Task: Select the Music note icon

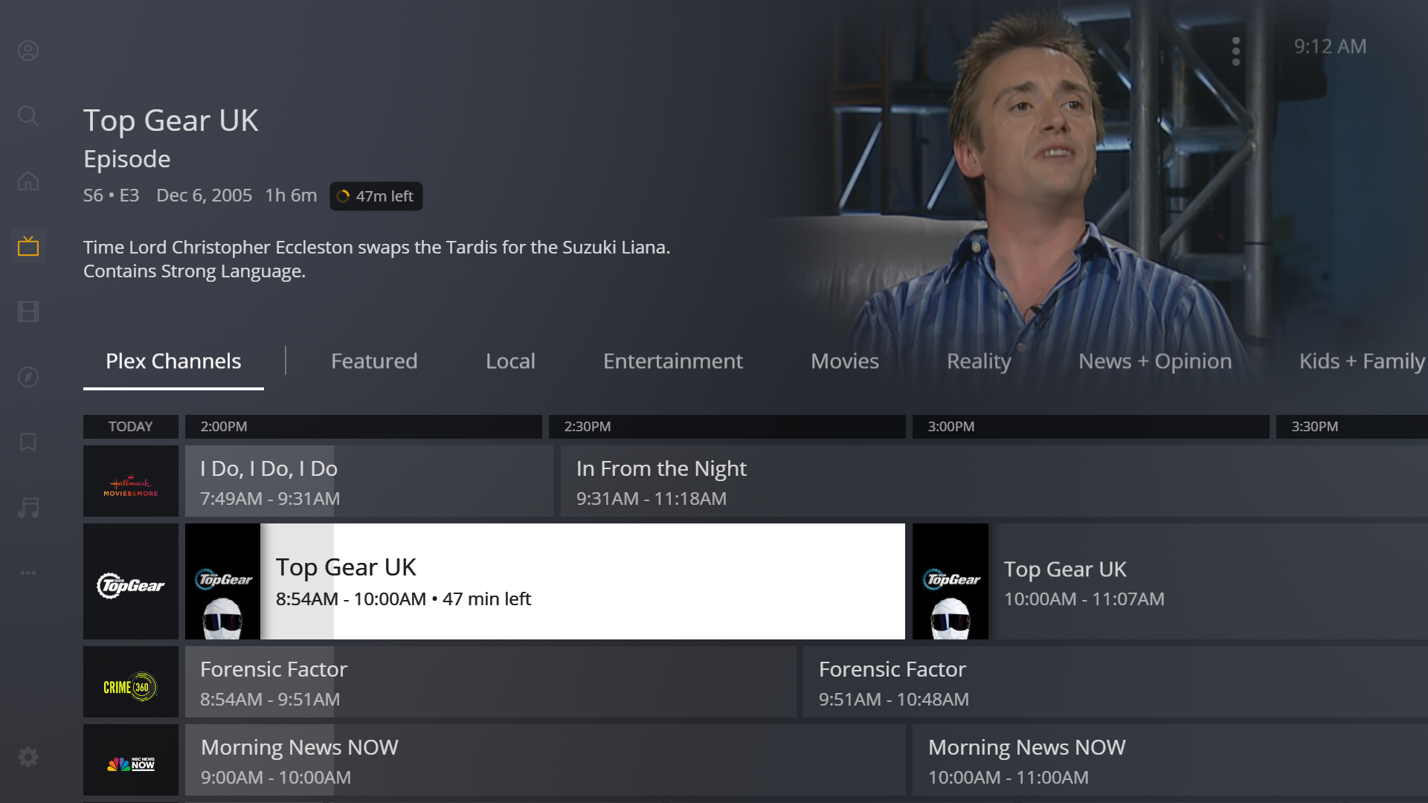Action: [28, 508]
